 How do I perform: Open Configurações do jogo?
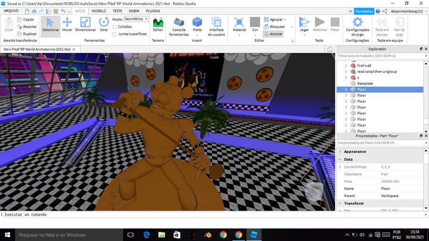pos(357,27)
